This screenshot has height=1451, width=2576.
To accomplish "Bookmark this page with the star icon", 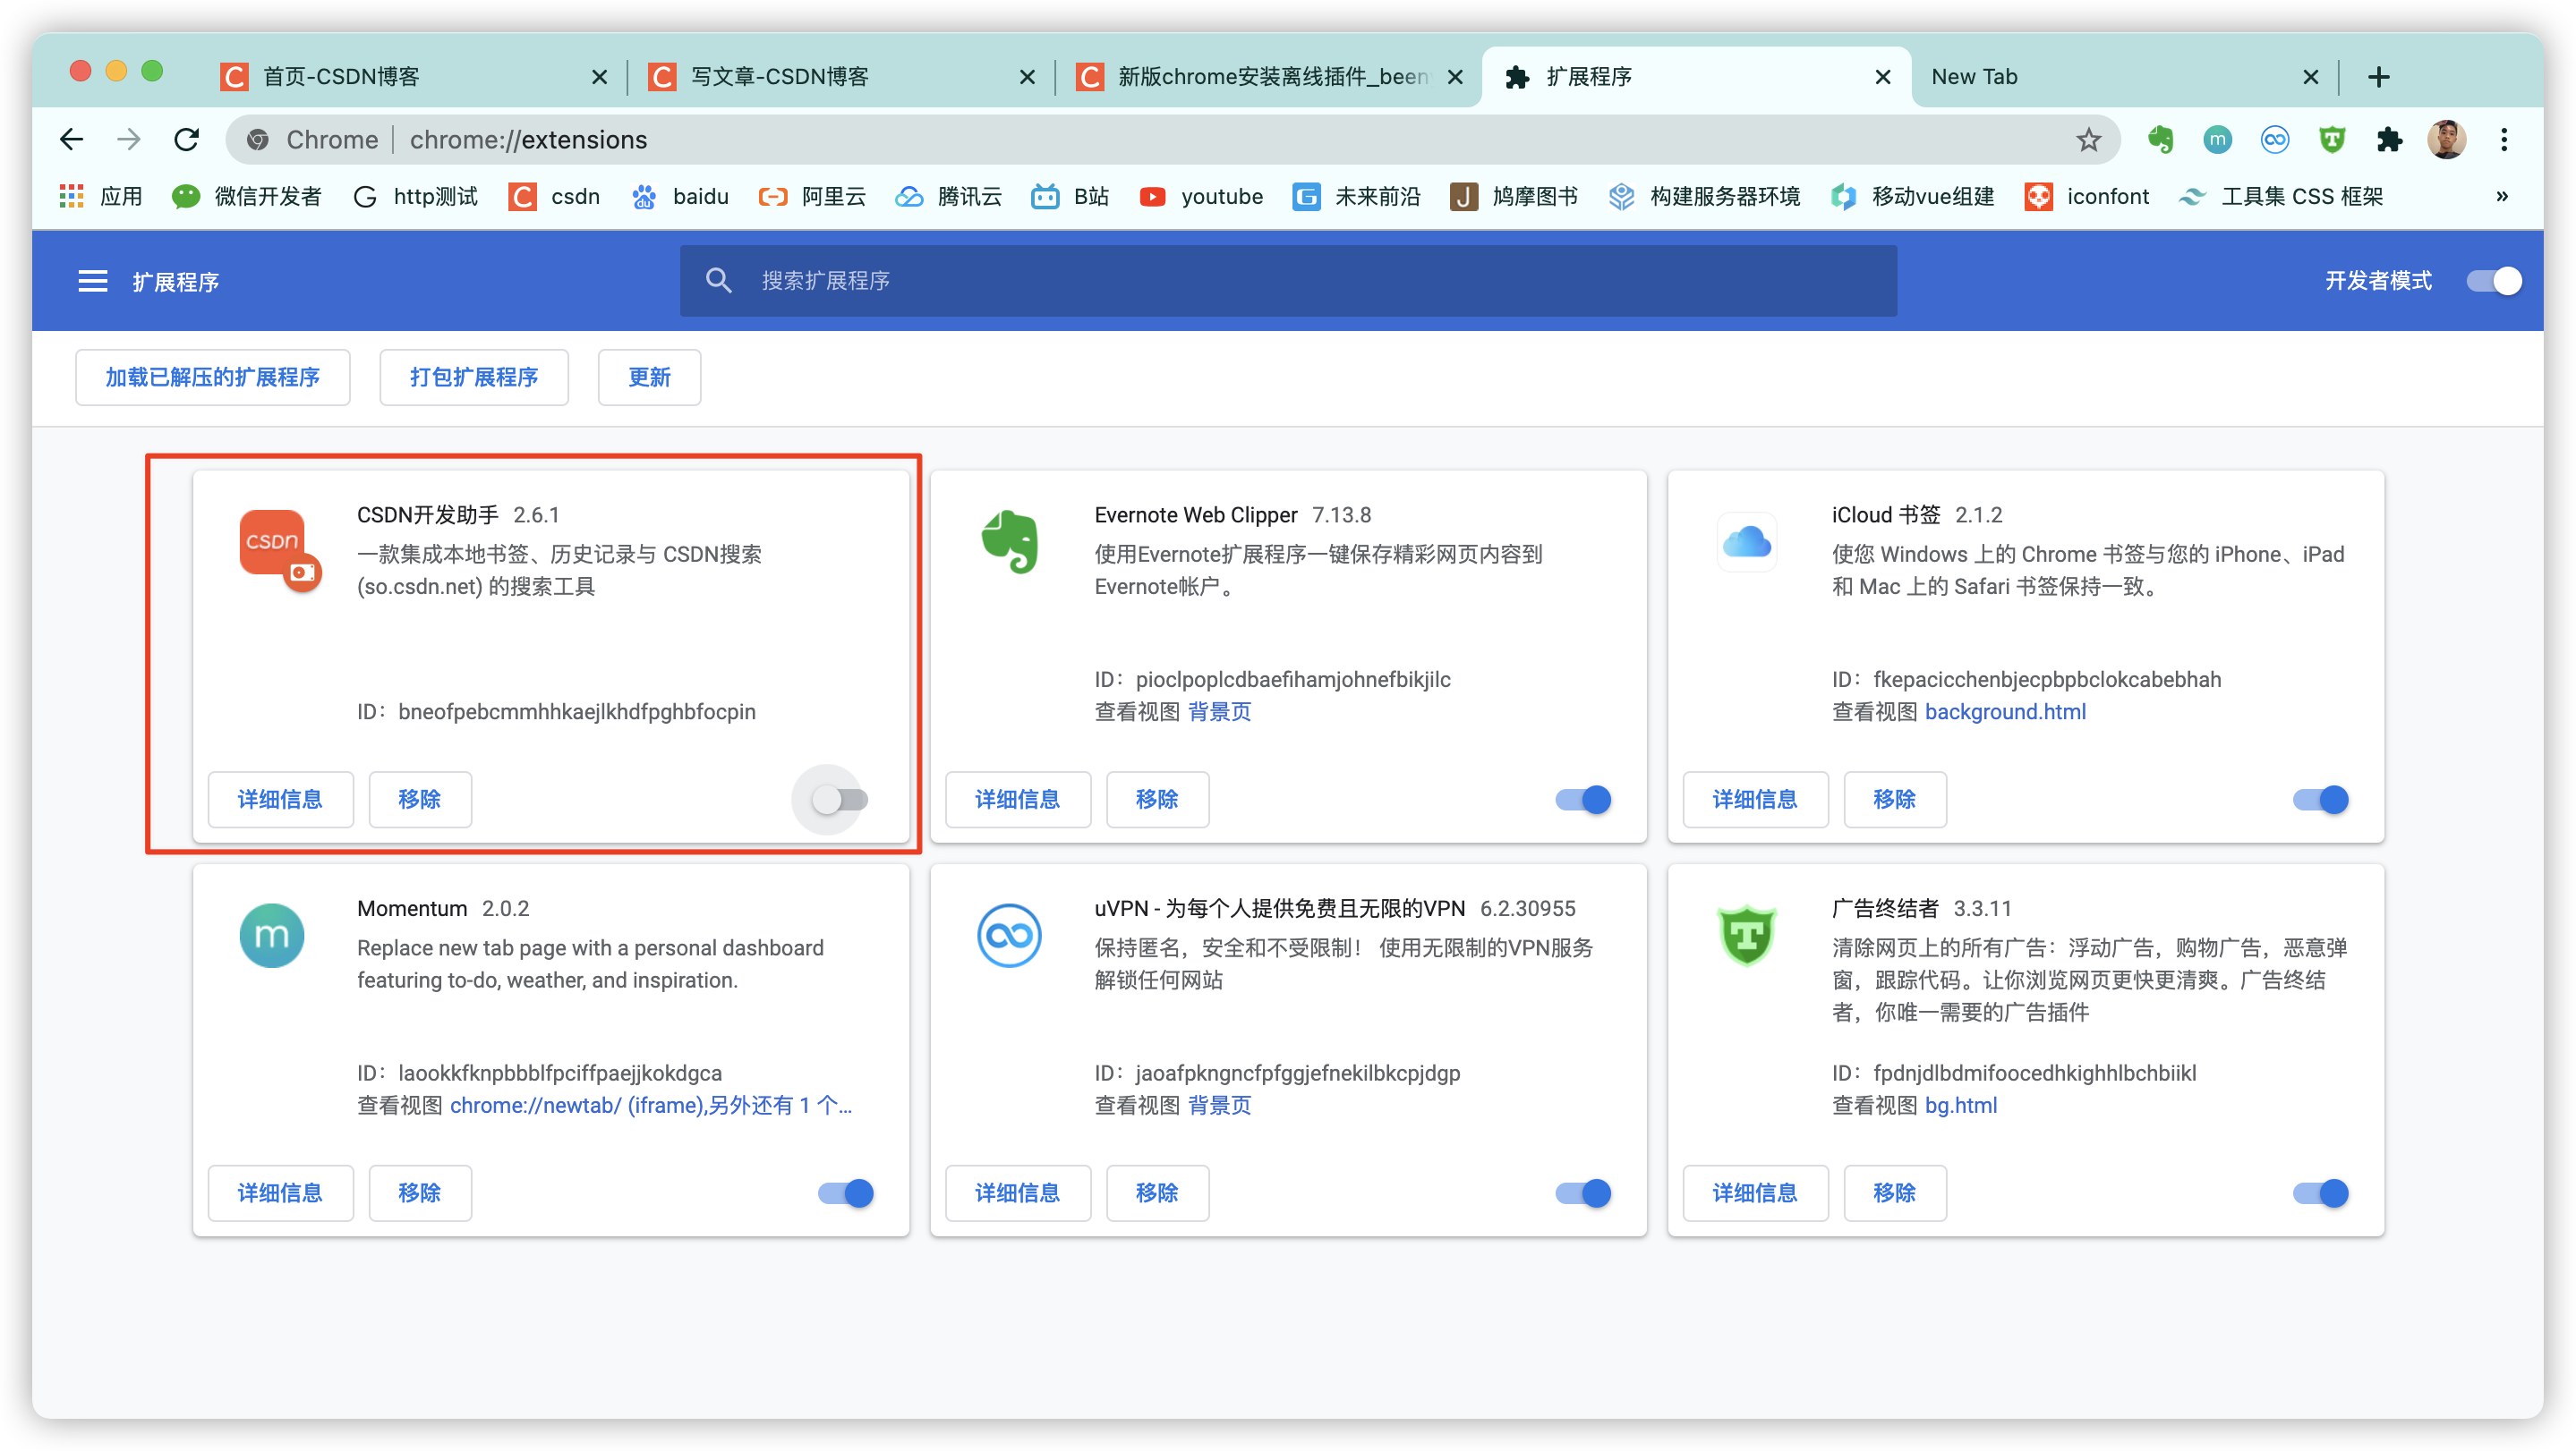I will pyautogui.click(x=2088, y=140).
